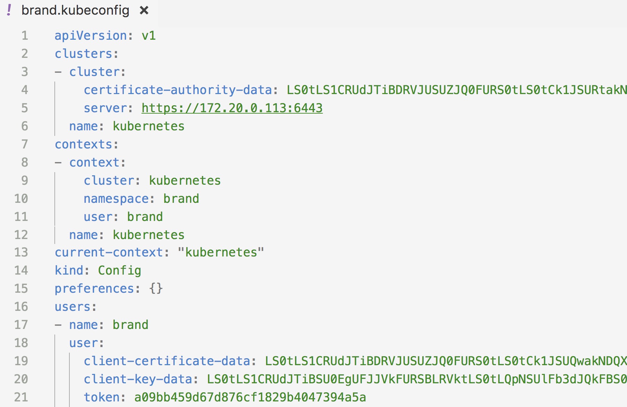The image size is (627, 407).
Task: Click the v1 value on line 1
Action: 149,36
